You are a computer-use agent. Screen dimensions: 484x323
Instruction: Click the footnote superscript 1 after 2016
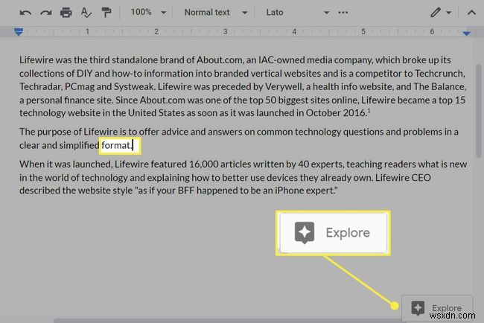coord(369,110)
